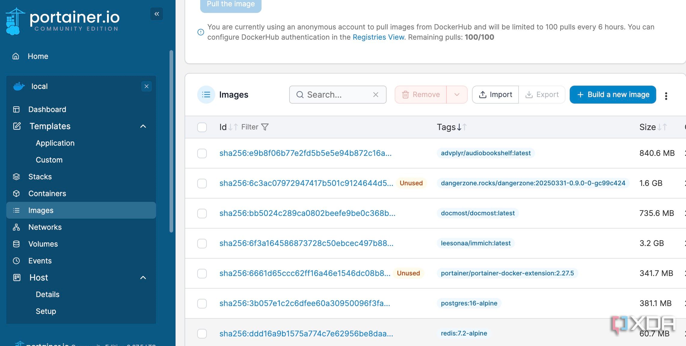Image resolution: width=686 pixels, height=346 pixels.
Task: Collapse the sidebar with the double-chevron icon
Action: pyautogui.click(x=156, y=14)
